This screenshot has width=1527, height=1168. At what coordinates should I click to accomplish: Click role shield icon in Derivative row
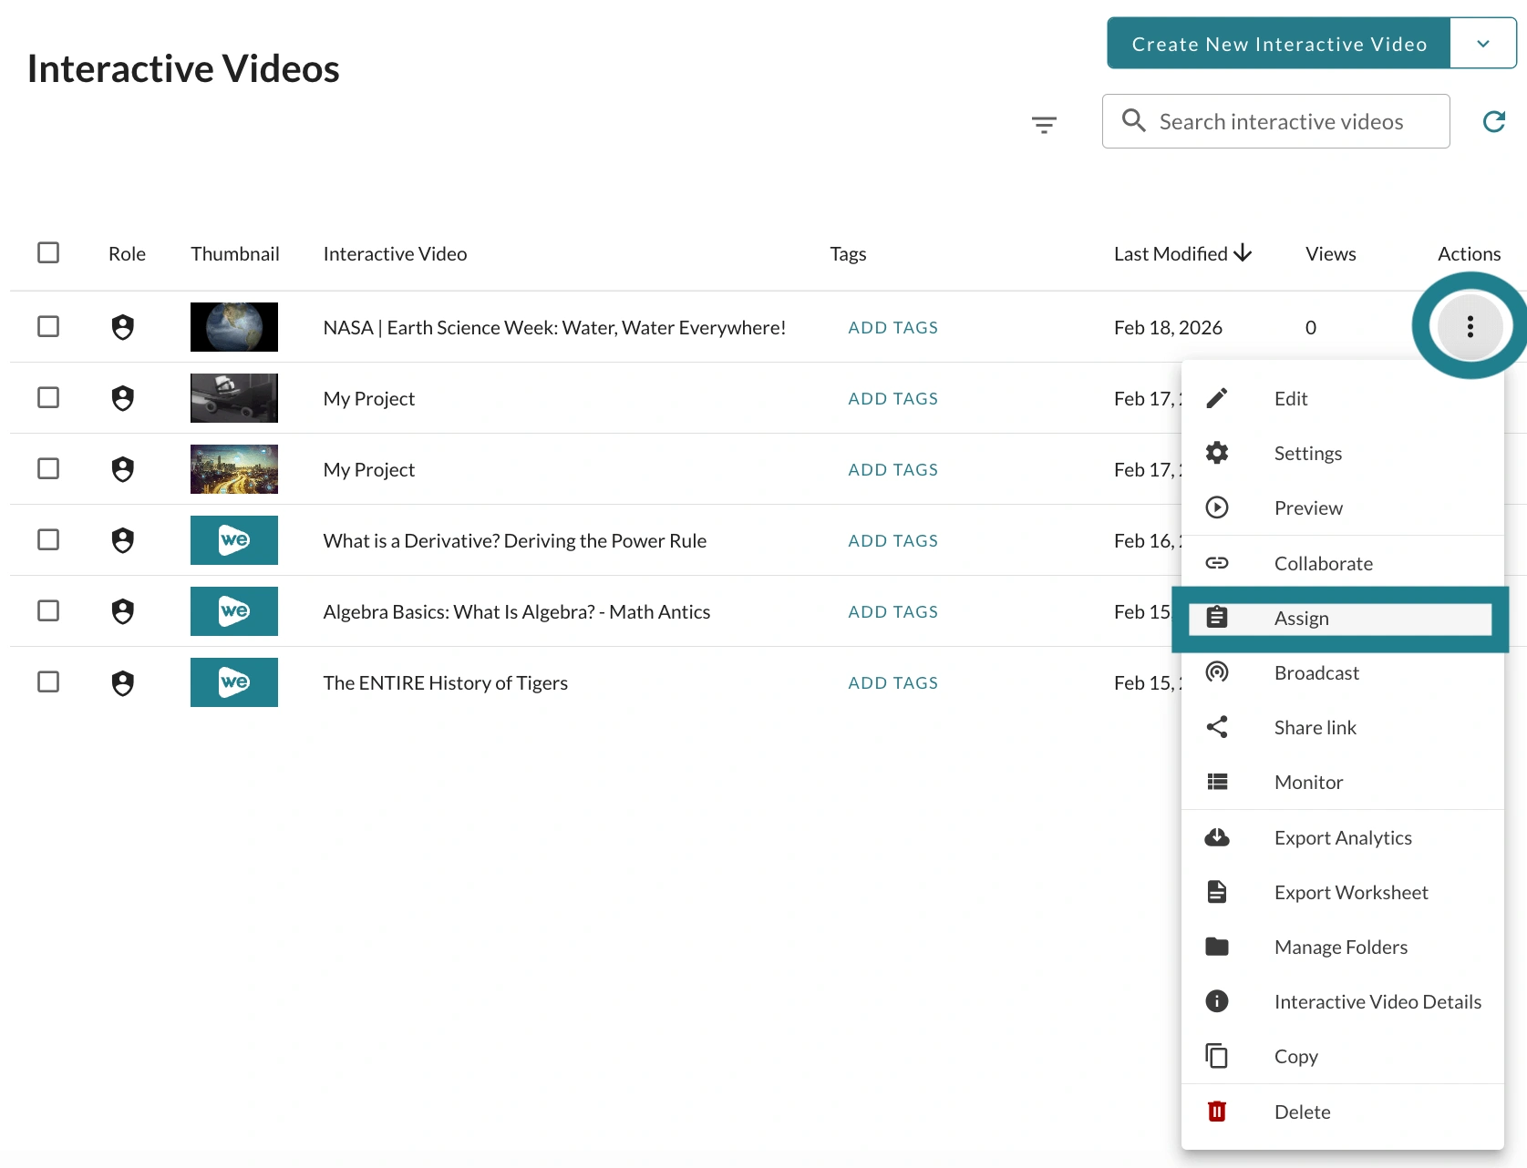click(123, 540)
